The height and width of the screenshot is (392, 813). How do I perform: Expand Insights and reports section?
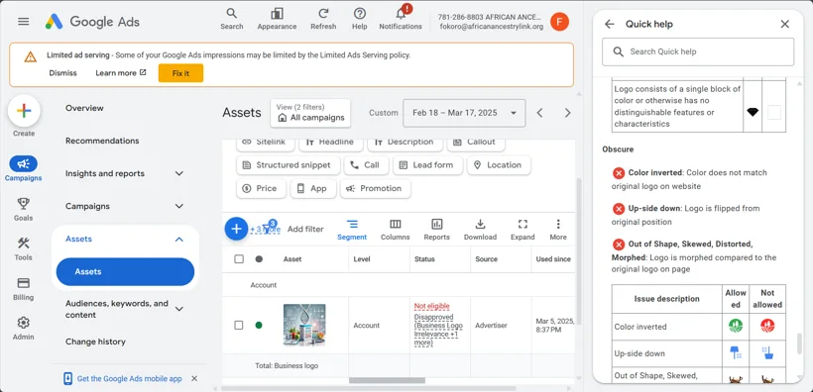pyautogui.click(x=125, y=173)
